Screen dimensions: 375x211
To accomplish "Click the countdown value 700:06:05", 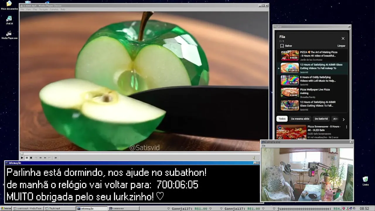I will (177, 185).
